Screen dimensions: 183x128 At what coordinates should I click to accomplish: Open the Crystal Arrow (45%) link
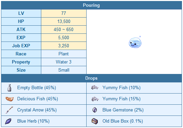coord(37,110)
